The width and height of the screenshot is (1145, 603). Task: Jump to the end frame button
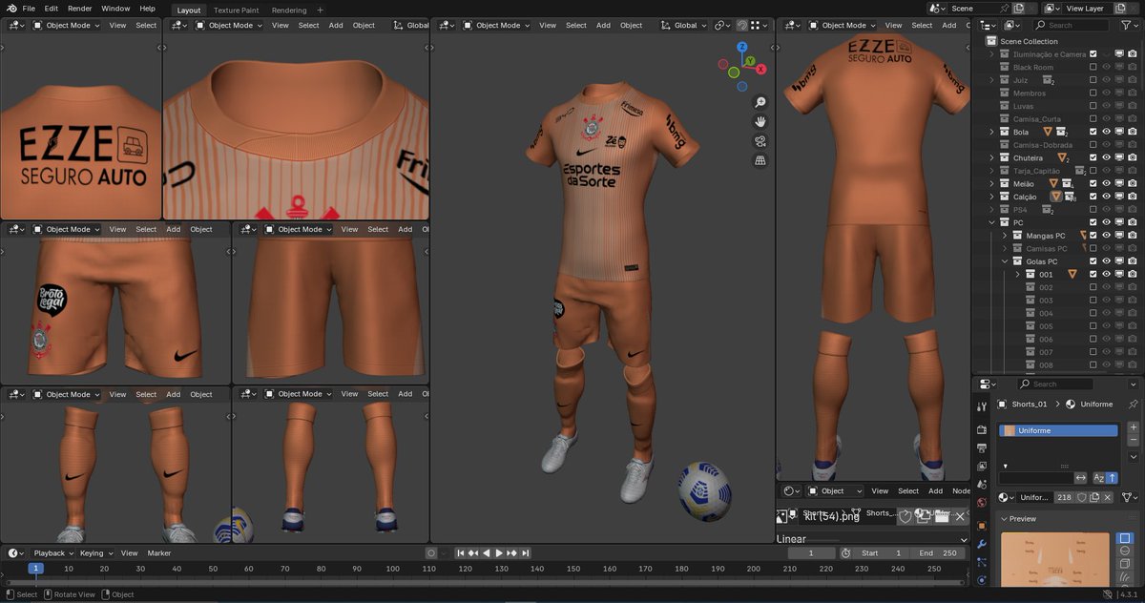tap(525, 553)
